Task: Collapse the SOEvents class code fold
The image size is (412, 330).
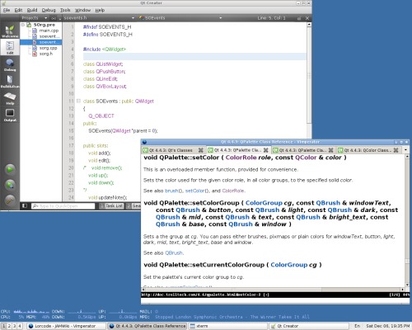Action: click(78, 101)
